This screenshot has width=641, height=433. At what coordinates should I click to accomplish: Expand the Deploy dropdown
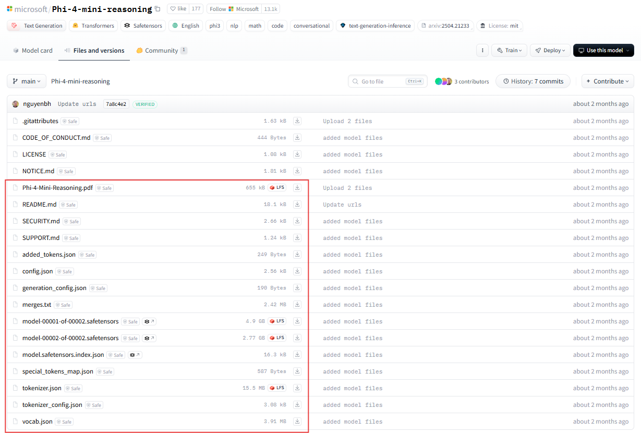click(x=550, y=50)
